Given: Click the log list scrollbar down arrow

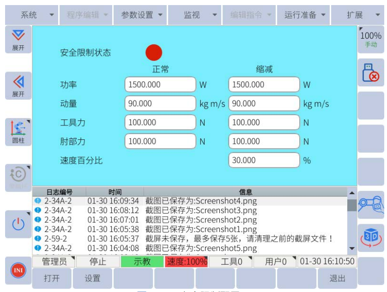Looking at the screenshot, I should pos(352,249).
